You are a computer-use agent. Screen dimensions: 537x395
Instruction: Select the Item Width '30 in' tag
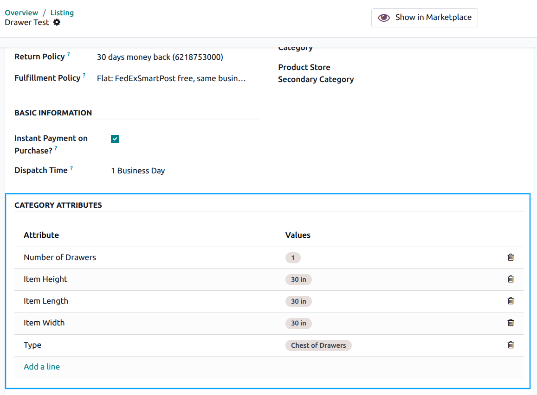(x=298, y=323)
